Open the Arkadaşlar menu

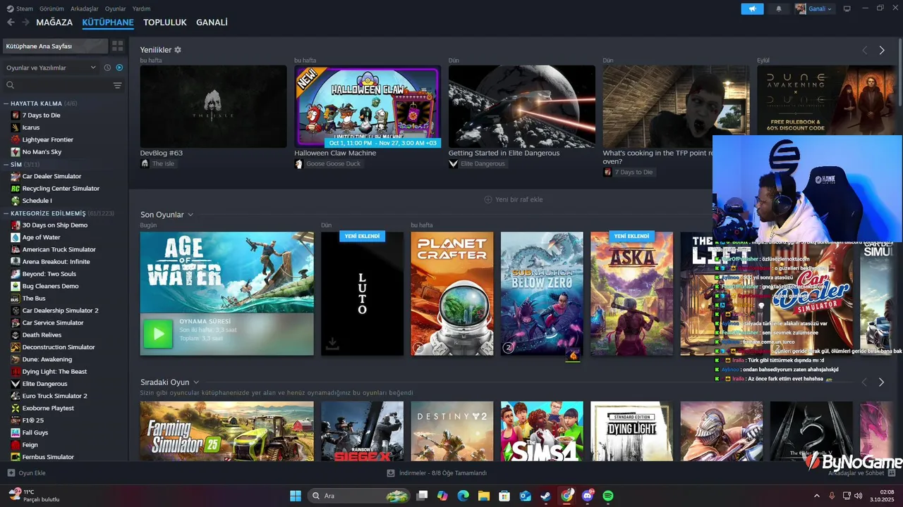(x=85, y=8)
